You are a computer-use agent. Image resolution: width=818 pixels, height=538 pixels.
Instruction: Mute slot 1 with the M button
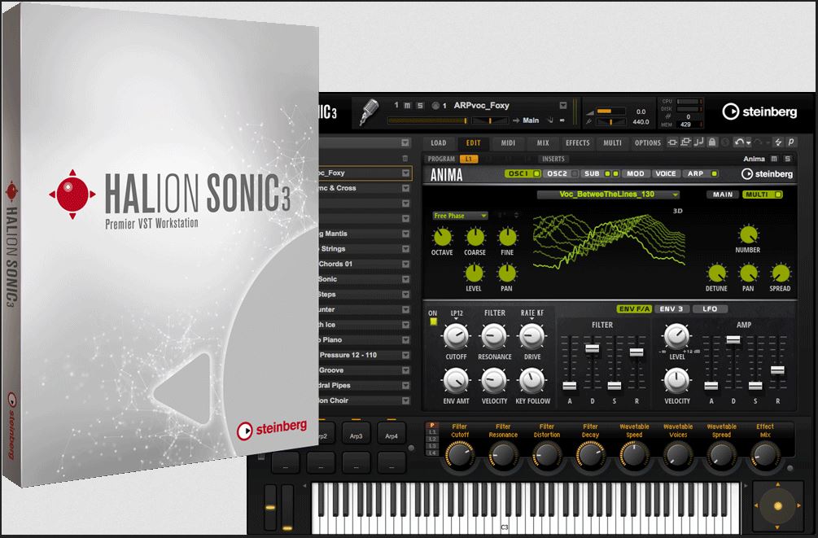point(408,106)
